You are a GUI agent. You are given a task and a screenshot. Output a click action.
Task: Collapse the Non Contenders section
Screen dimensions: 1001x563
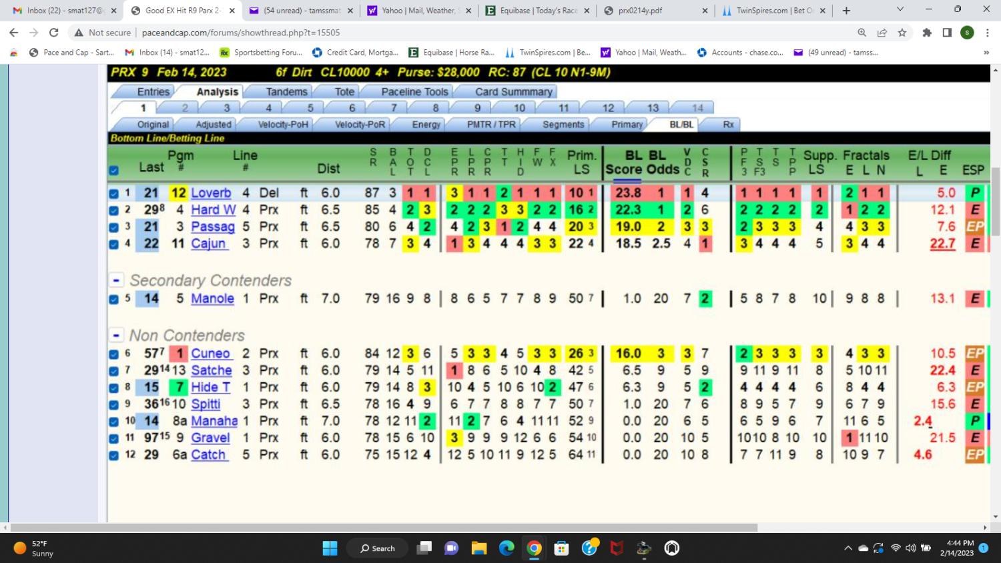pyautogui.click(x=116, y=336)
